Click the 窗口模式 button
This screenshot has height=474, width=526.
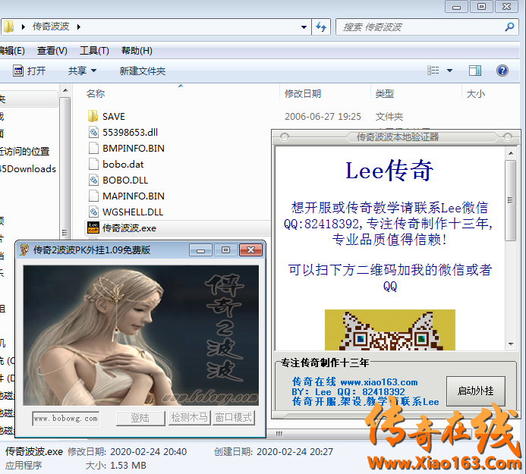(x=234, y=418)
